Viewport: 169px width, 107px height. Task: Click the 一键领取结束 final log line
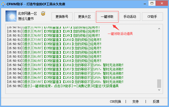coord(63,86)
